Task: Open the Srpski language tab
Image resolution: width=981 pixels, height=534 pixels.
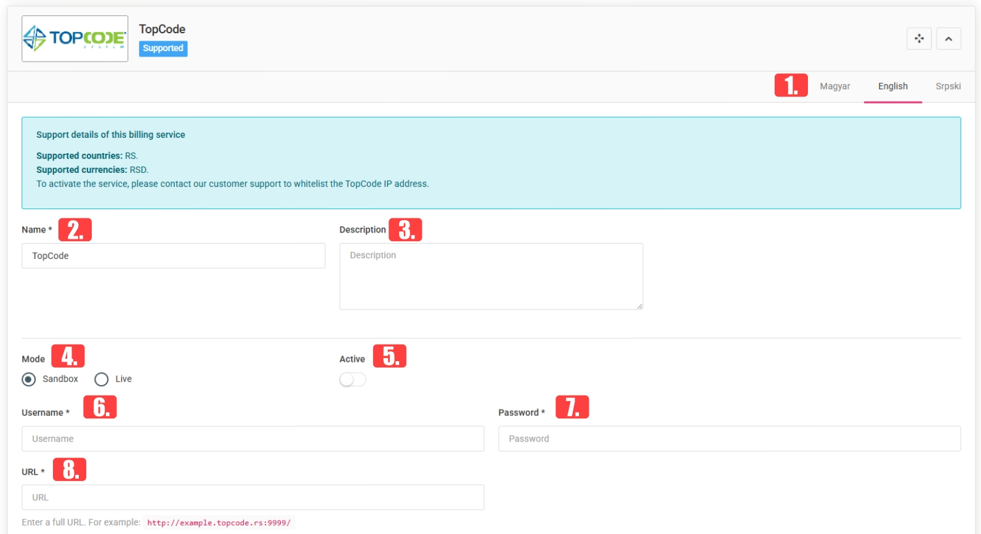Action: 948,86
